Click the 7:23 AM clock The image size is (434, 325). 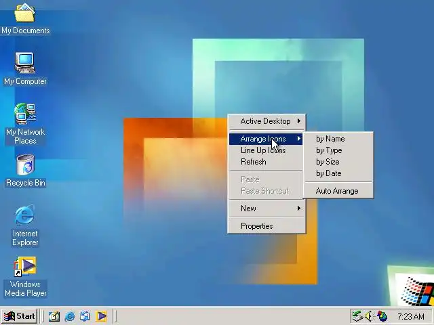point(411,316)
